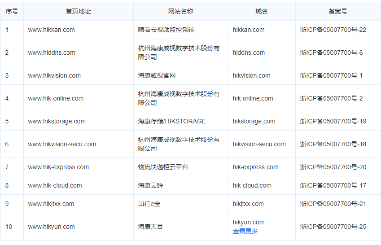Click www.hik-online.com homepage address
Screen dimensions: 381x245
coord(56,98)
